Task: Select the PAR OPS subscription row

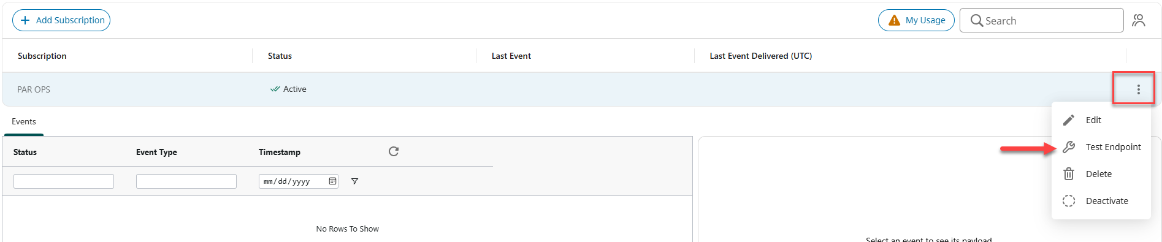Action: point(581,89)
